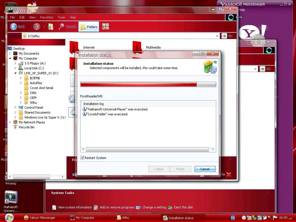Click My Network Places icon

[15, 122]
